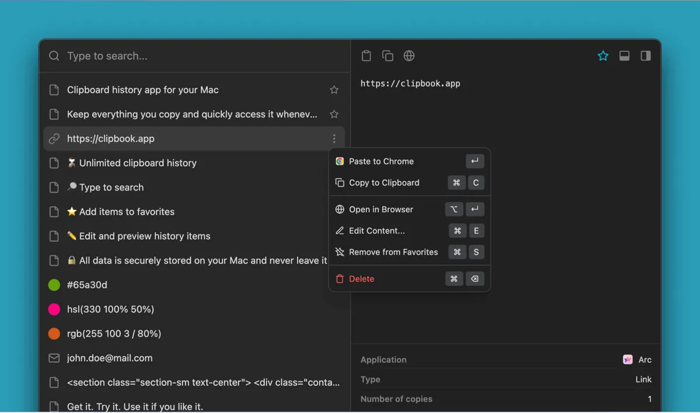Click the pink hsl(330 100% 50%) swatch
Viewport: 700px width, 413px height.
tap(54, 309)
